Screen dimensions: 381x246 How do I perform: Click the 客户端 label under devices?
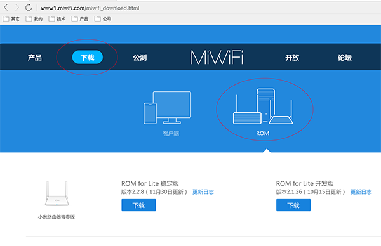click(x=171, y=133)
